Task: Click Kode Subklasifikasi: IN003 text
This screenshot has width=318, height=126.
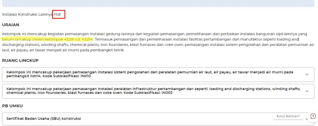Action: [148, 93]
